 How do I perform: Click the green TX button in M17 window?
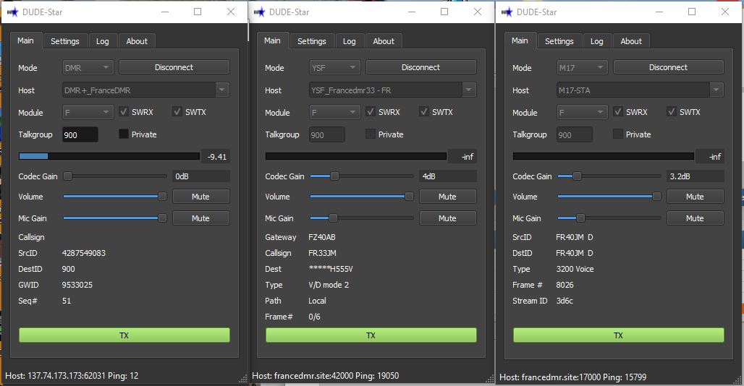(619, 335)
